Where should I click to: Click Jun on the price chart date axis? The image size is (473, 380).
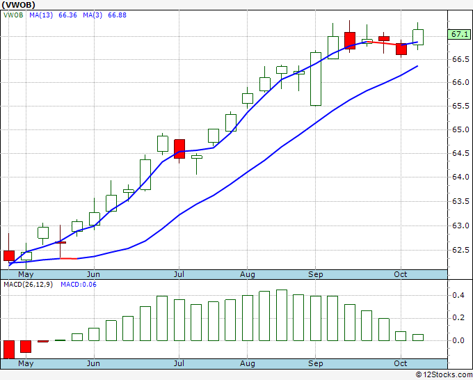click(93, 274)
